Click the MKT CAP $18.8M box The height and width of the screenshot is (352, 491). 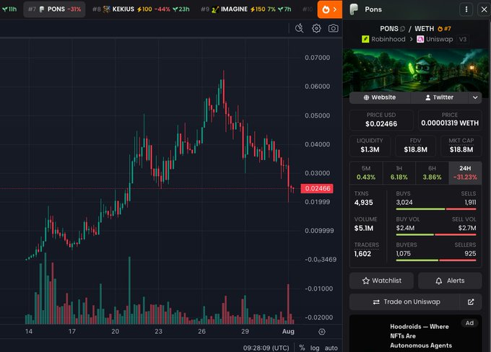coord(461,146)
